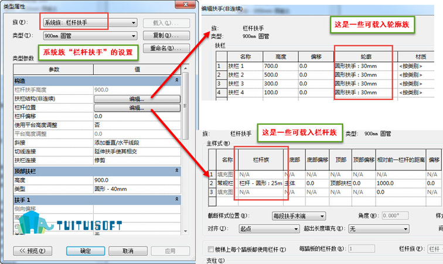Click the type parameters scrollbar up arrow
The height and width of the screenshot is (264, 443).
click(x=185, y=68)
